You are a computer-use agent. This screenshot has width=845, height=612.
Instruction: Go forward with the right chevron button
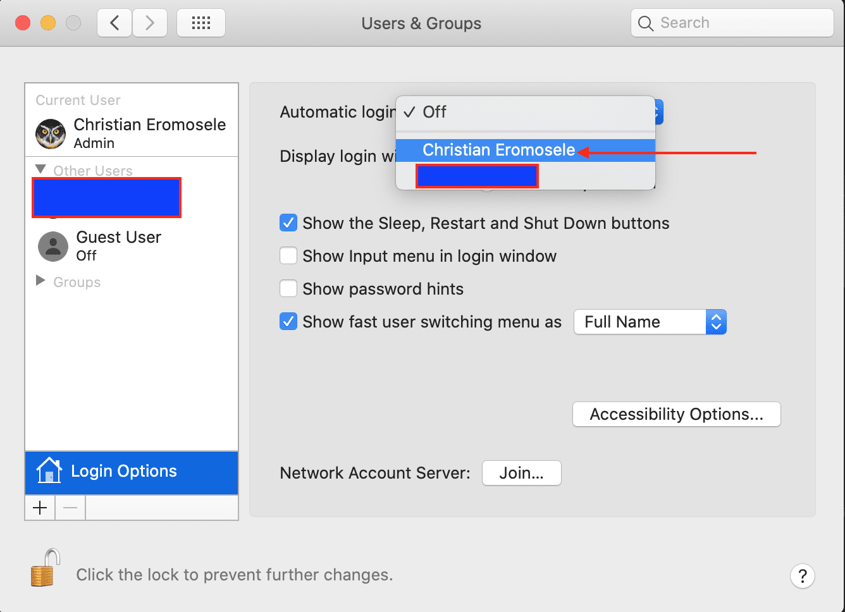150,23
